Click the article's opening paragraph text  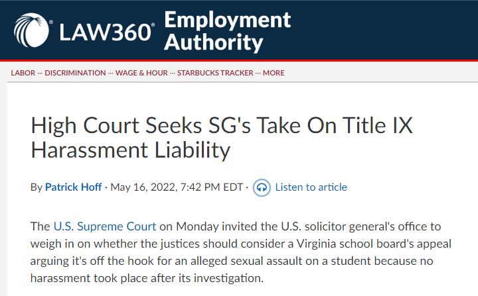(x=239, y=261)
